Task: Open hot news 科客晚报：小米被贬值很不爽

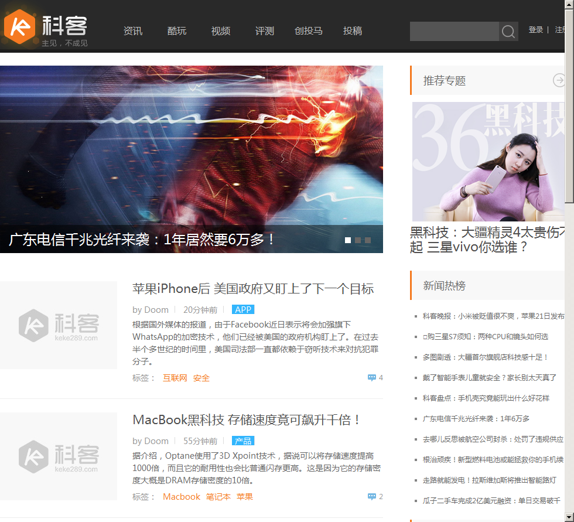Action: (x=493, y=316)
